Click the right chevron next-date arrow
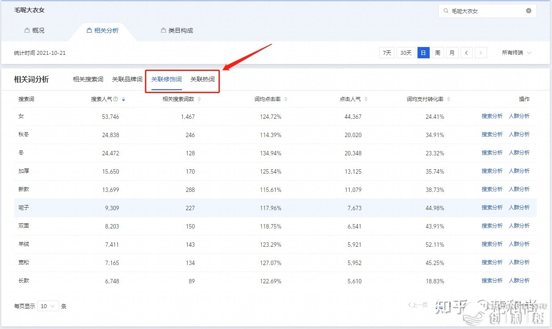 click(x=481, y=52)
